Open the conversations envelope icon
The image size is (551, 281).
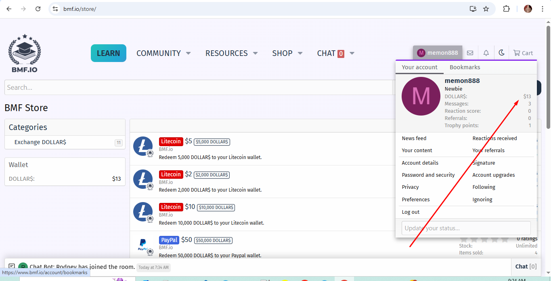pos(470,53)
